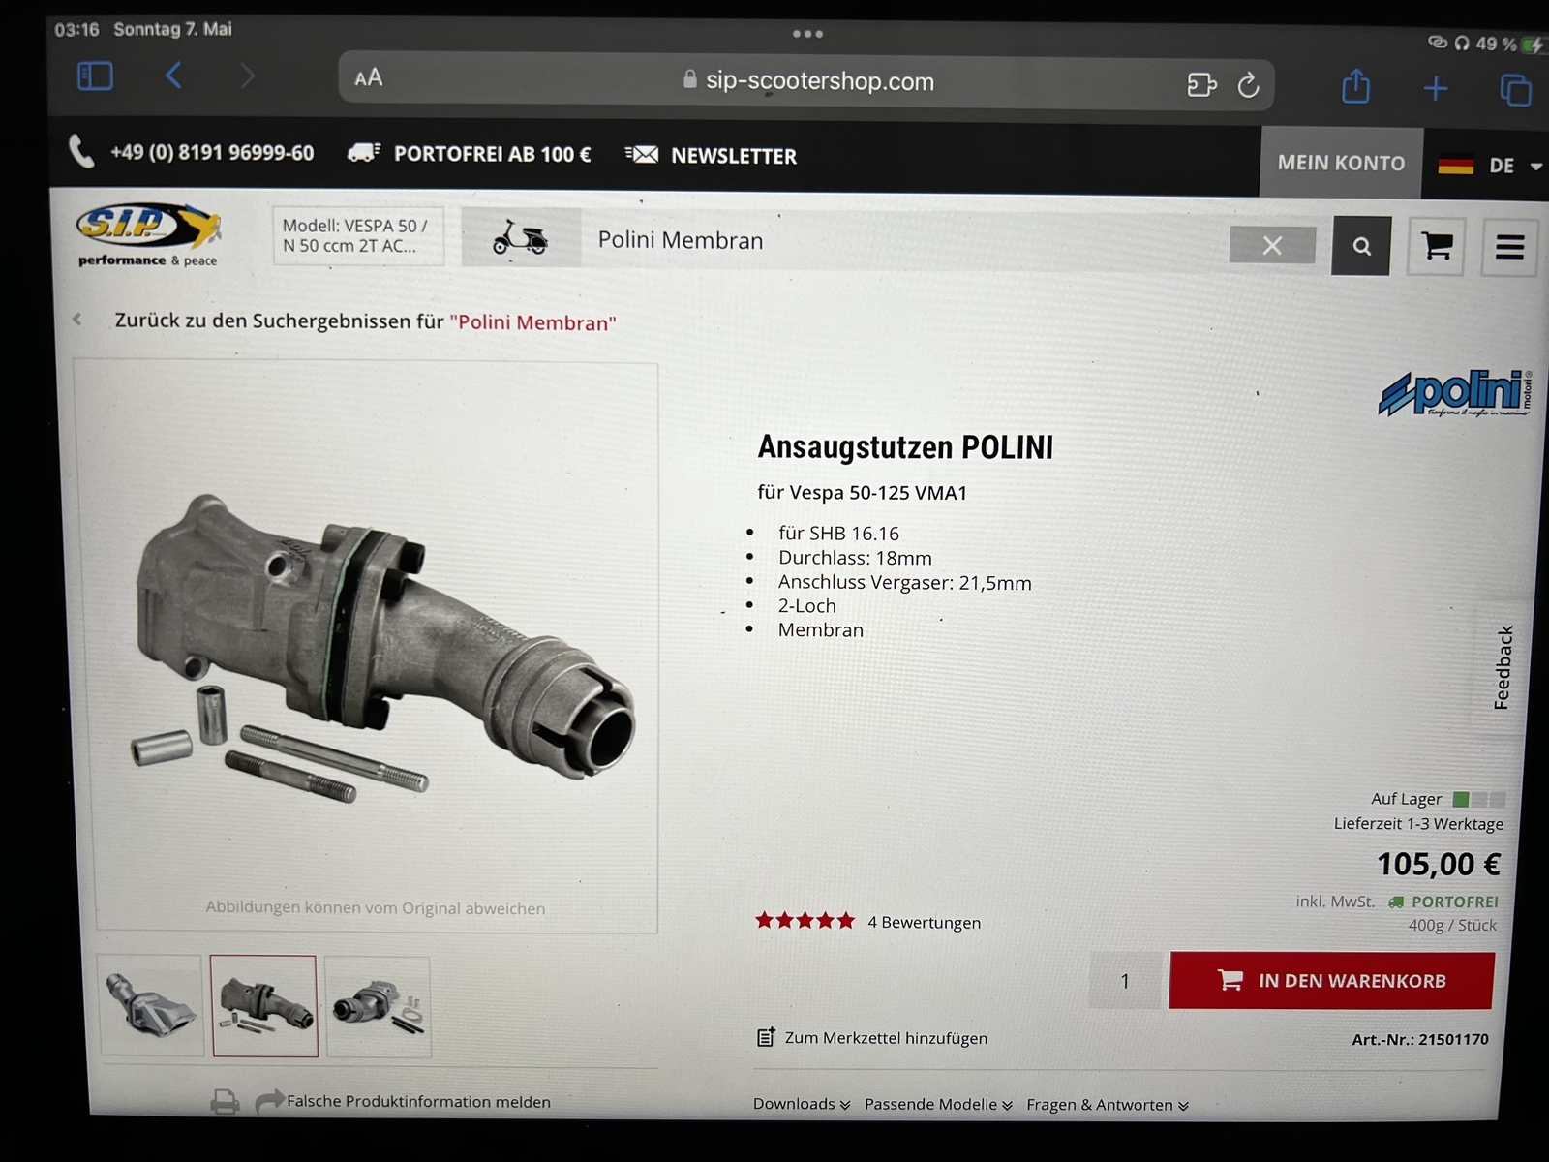Expand the Downloads section

coord(802,1104)
